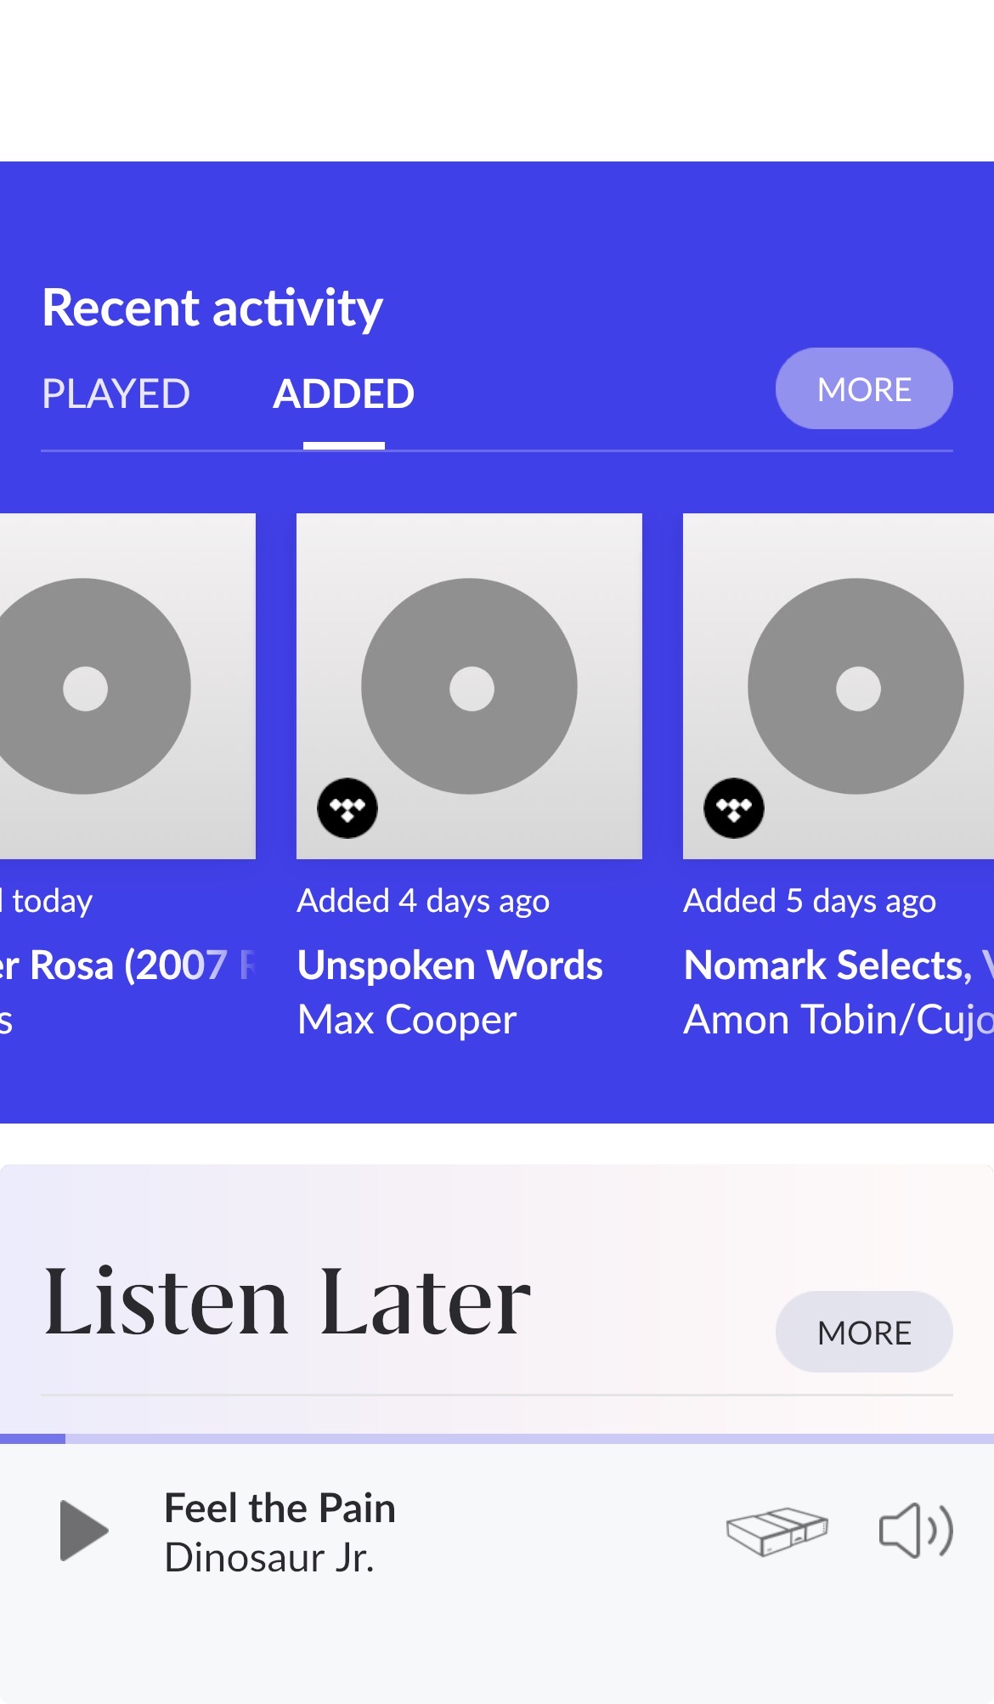Open the Feel the Pain now playing title
This screenshot has width=994, height=1704.
[280, 1509]
